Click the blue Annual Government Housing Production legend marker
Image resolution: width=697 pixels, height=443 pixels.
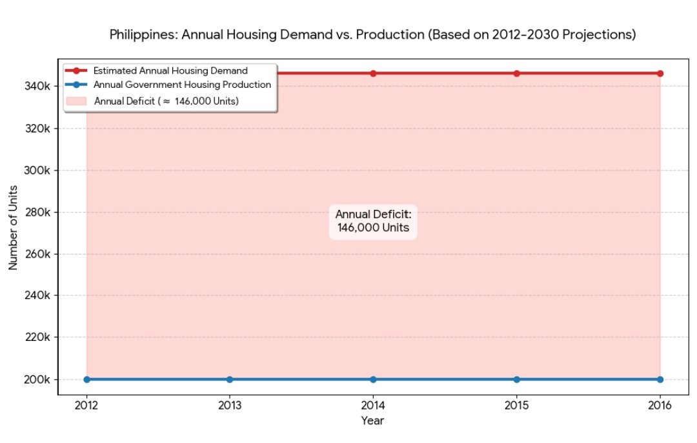point(76,85)
